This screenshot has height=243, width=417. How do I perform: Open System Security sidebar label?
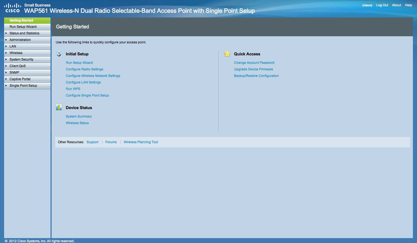[21, 59]
